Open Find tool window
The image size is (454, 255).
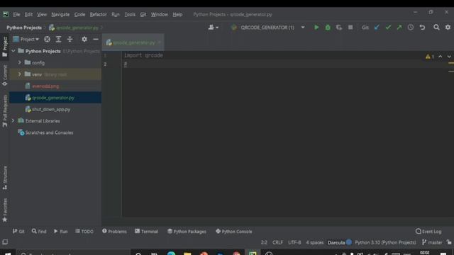[x=39, y=232]
